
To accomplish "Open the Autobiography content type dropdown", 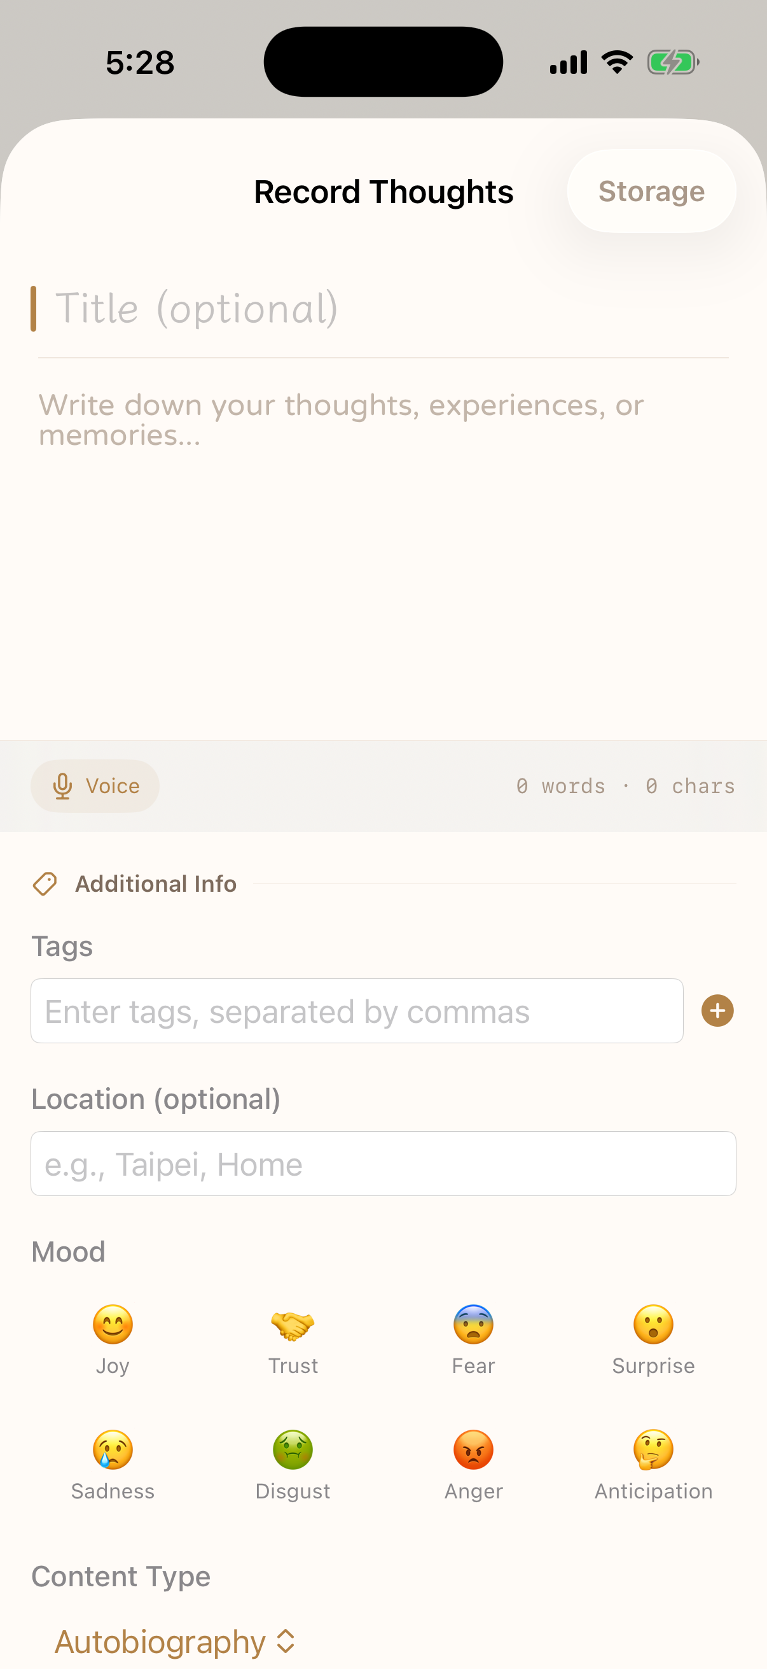I will (x=175, y=1642).
